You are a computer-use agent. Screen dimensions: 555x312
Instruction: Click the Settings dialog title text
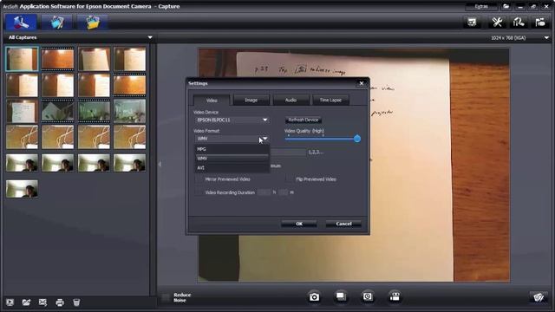pyautogui.click(x=198, y=83)
